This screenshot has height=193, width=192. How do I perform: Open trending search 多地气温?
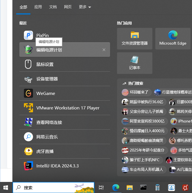tap(181, 150)
